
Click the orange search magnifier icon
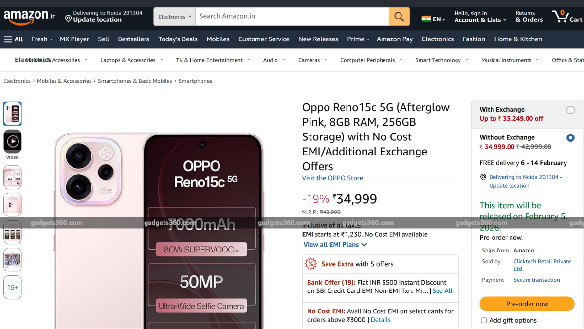[399, 16]
